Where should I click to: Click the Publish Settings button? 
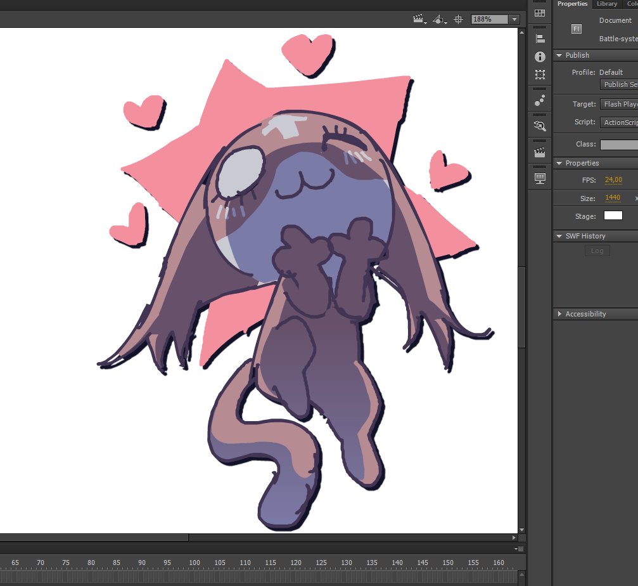619,84
